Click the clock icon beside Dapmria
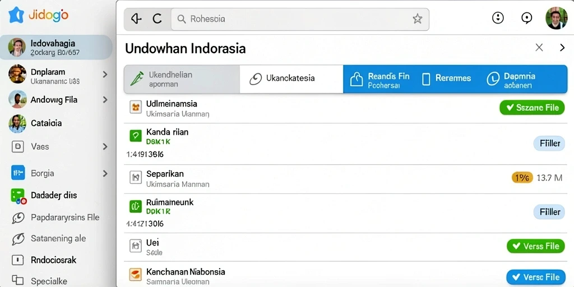Screen dimensions: 574x287 click(493, 78)
